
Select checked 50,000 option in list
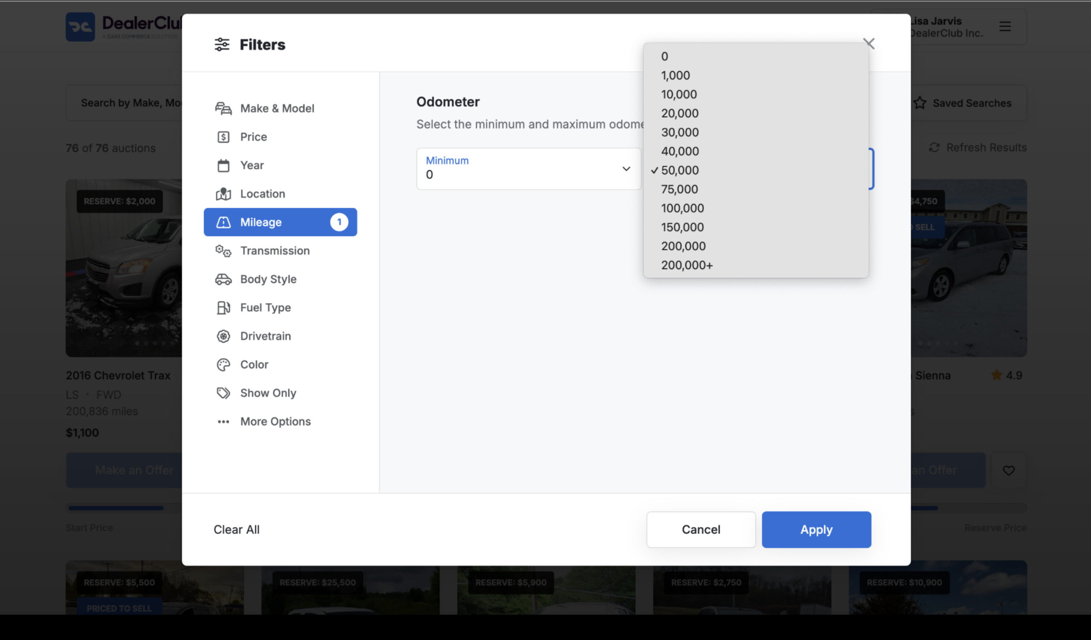tap(756, 170)
